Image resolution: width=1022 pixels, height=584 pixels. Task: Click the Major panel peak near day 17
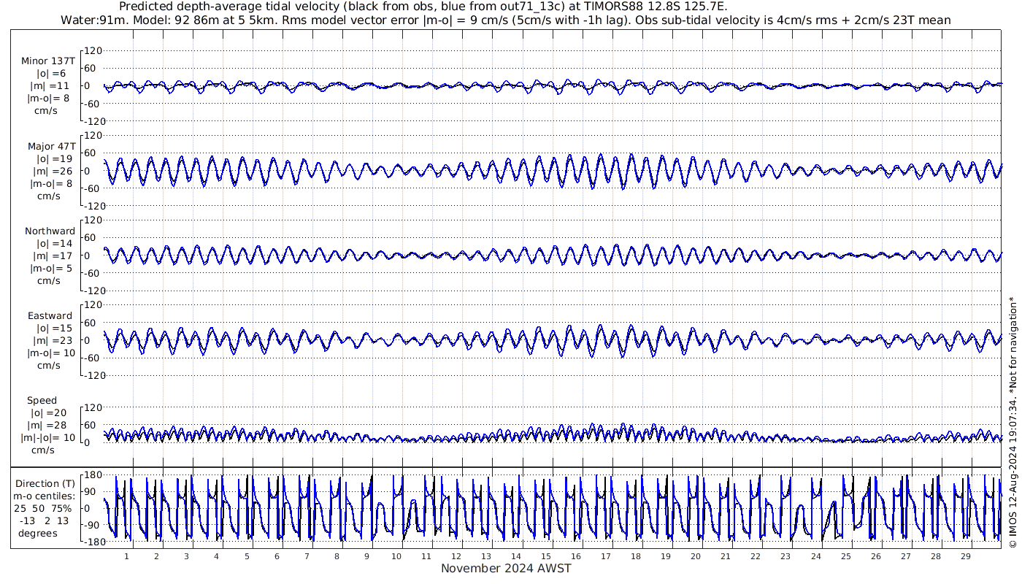tap(600, 155)
